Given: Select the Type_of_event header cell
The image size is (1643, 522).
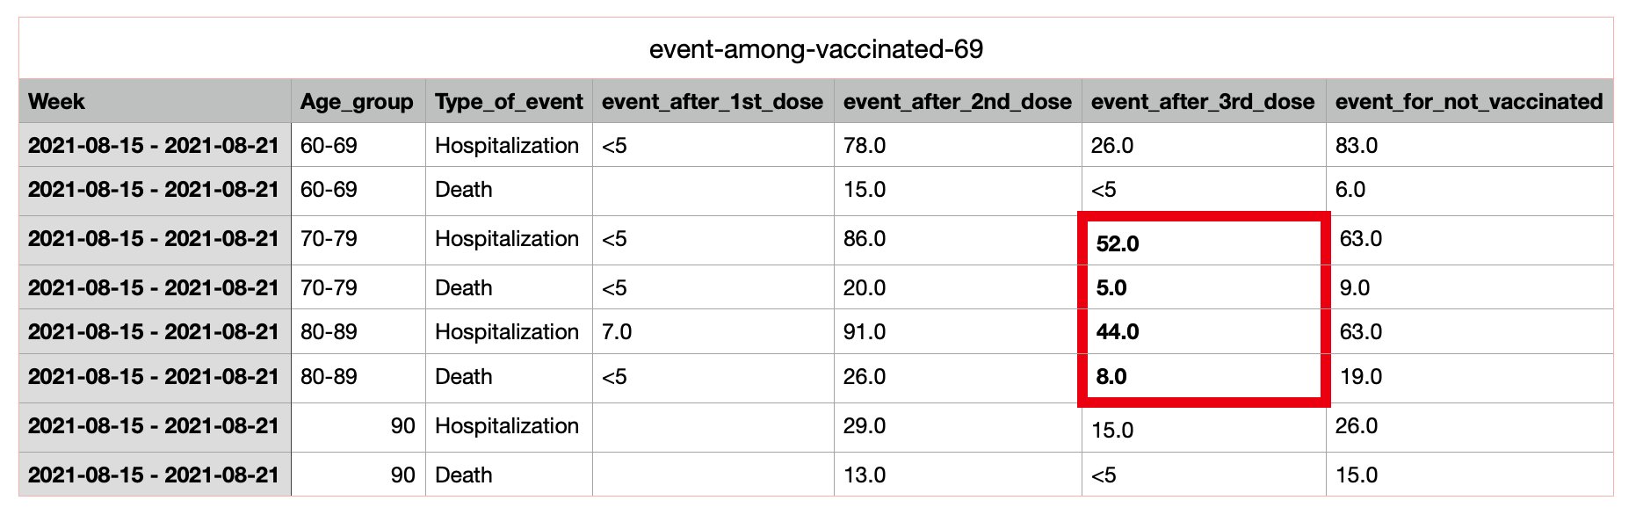Looking at the screenshot, I should click(509, 102).
